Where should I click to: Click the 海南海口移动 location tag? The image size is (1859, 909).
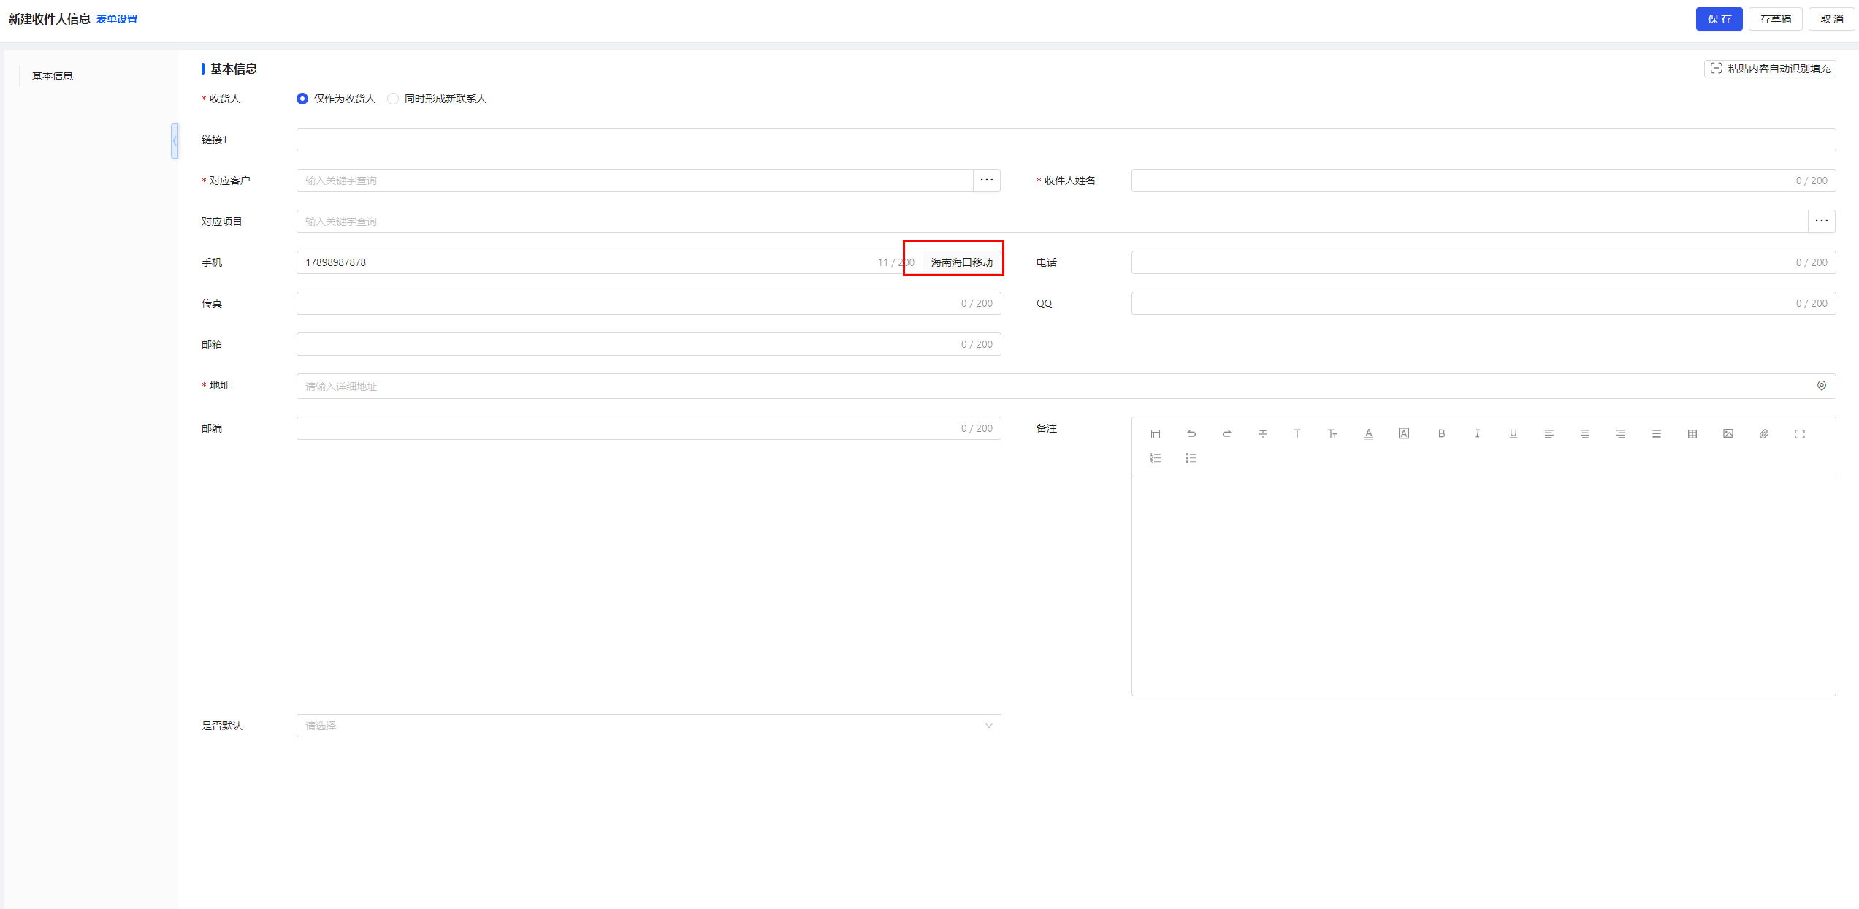coord(961,262)
